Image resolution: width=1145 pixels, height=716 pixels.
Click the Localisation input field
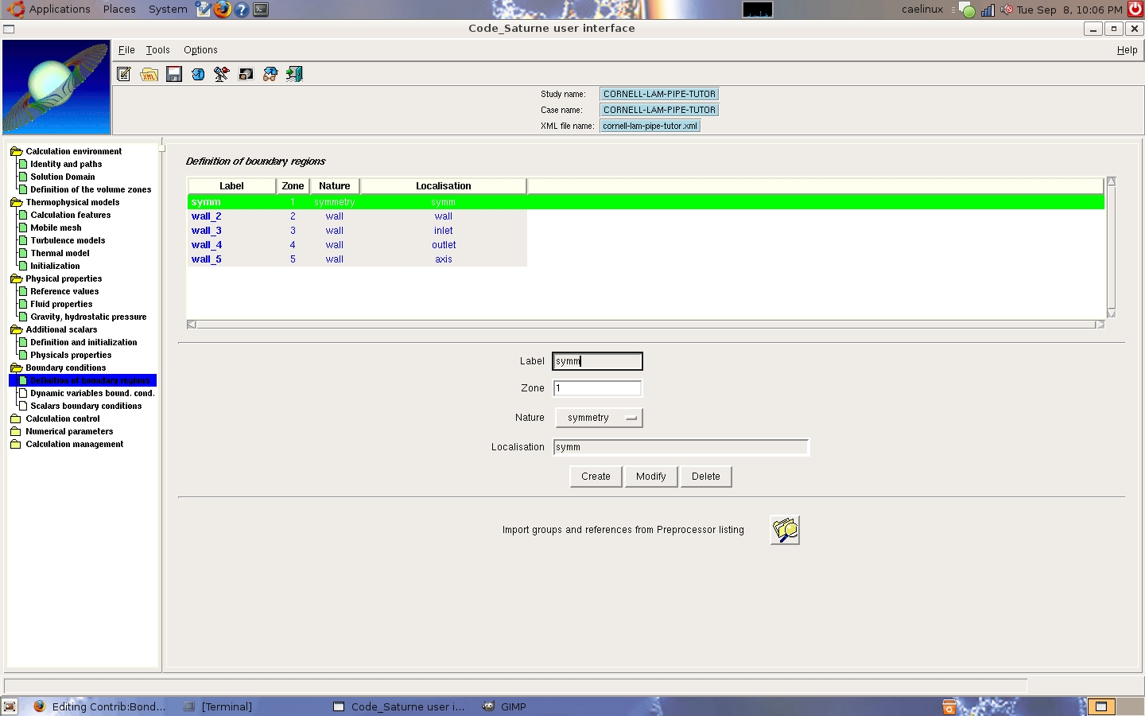[x=681, y=447]
